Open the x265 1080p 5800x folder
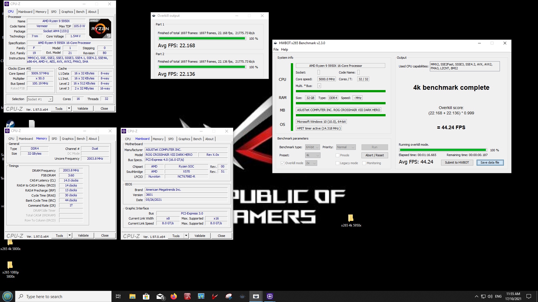This screenshot has width=538, height=302. pos(10,270)
